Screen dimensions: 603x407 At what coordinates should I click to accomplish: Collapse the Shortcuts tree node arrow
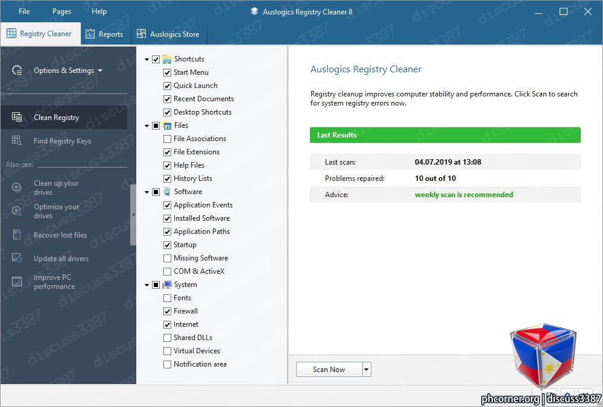coord(147,60)
